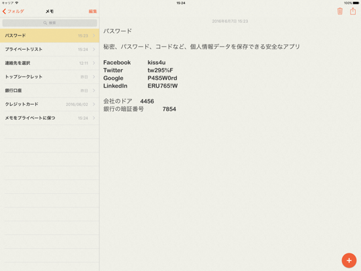
Task: Tap chevron on メモをプライベートに保つ row
Action: pos(94,118)
